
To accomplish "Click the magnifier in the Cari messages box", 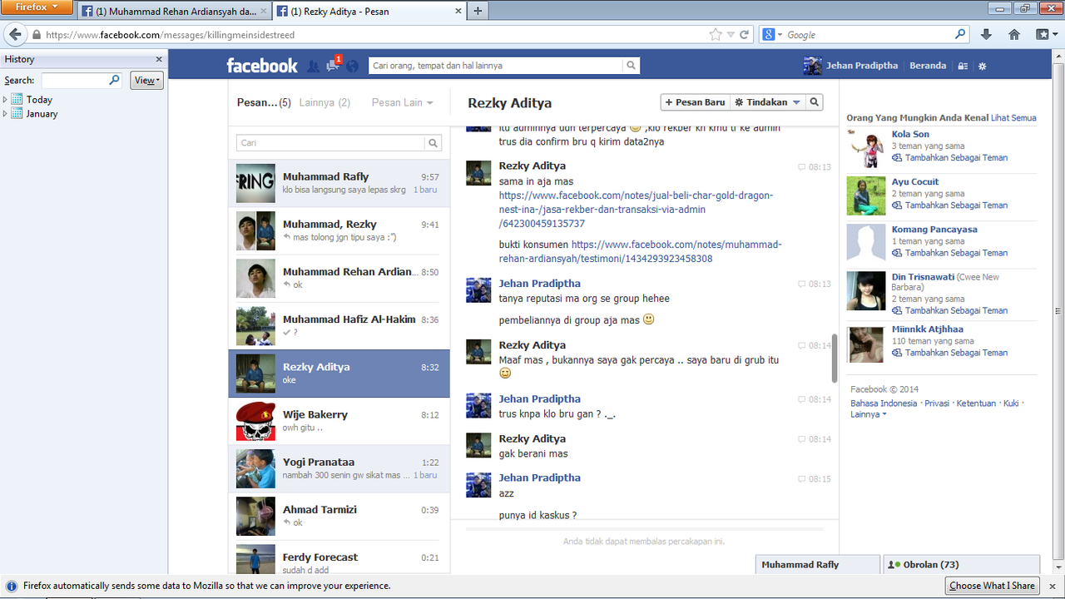I will point(433,143).
